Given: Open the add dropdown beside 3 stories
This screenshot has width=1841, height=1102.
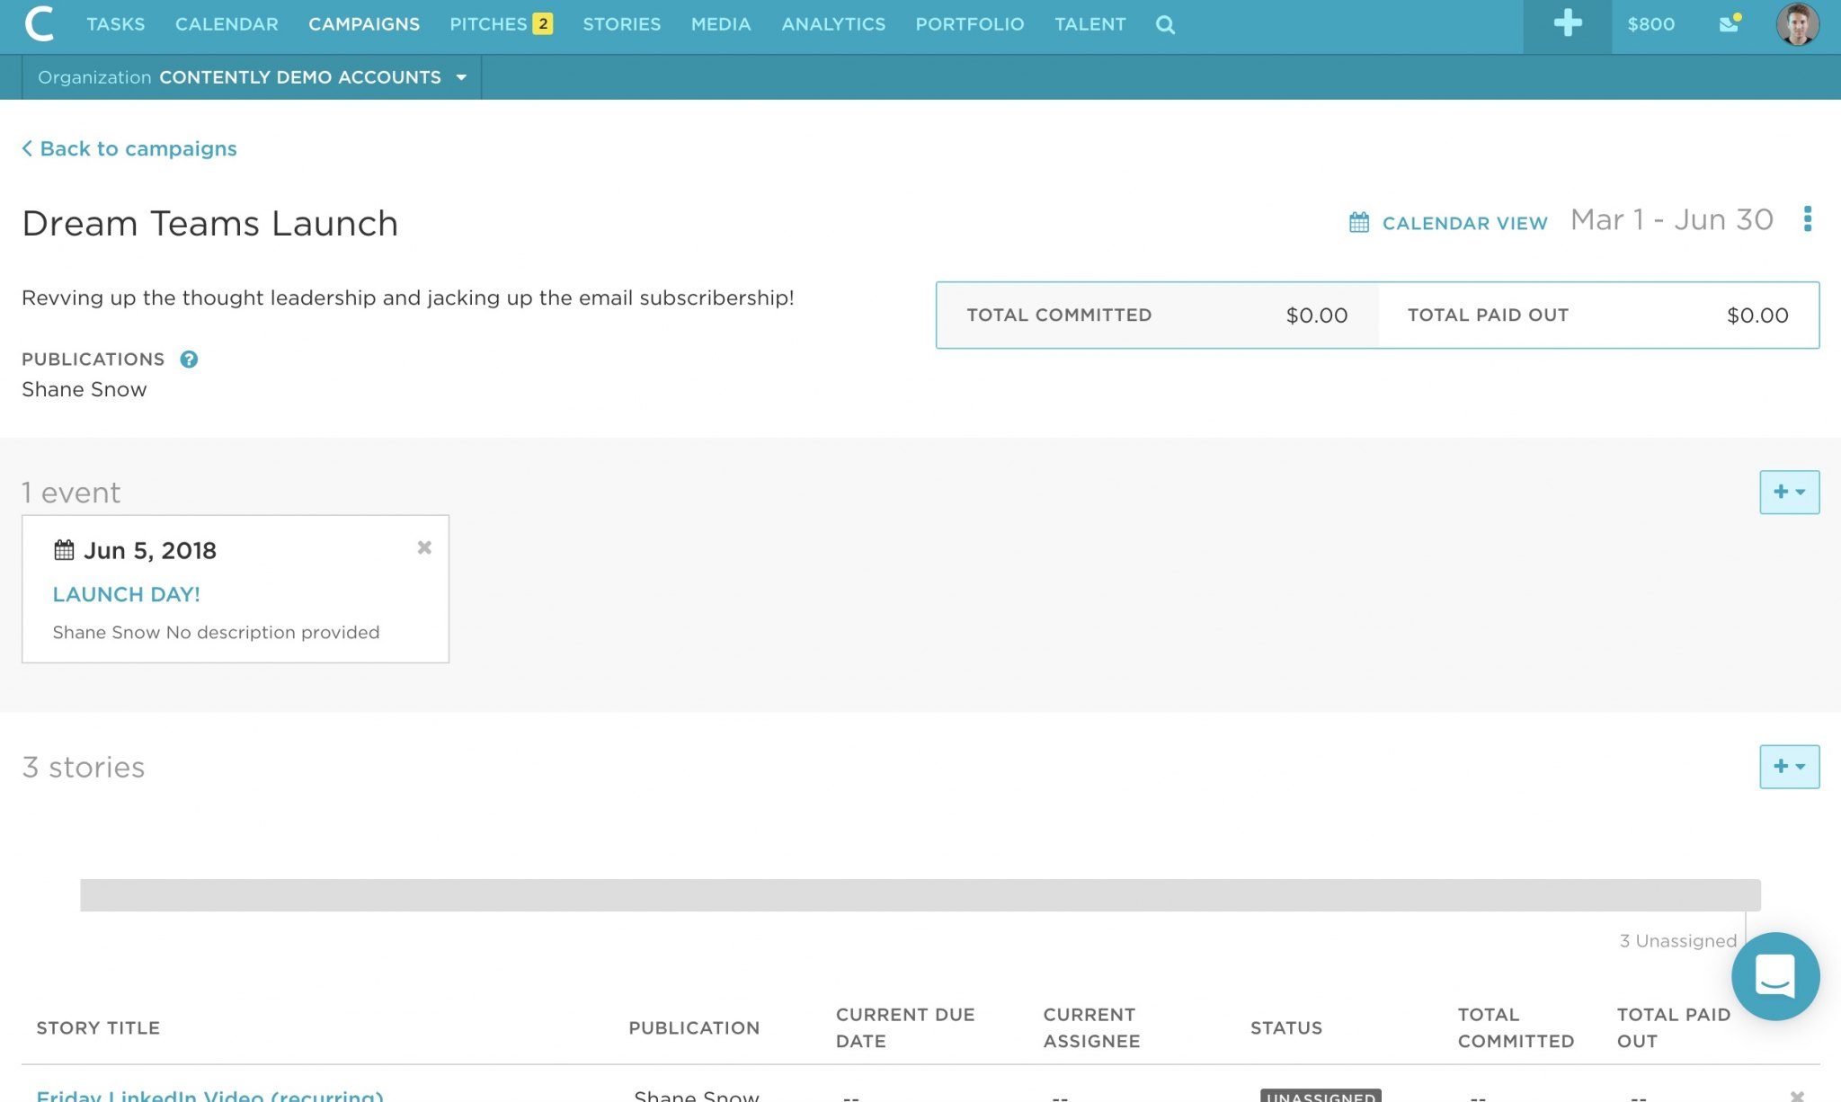Looking at the screenshot, I should [x=1788, y=767].
